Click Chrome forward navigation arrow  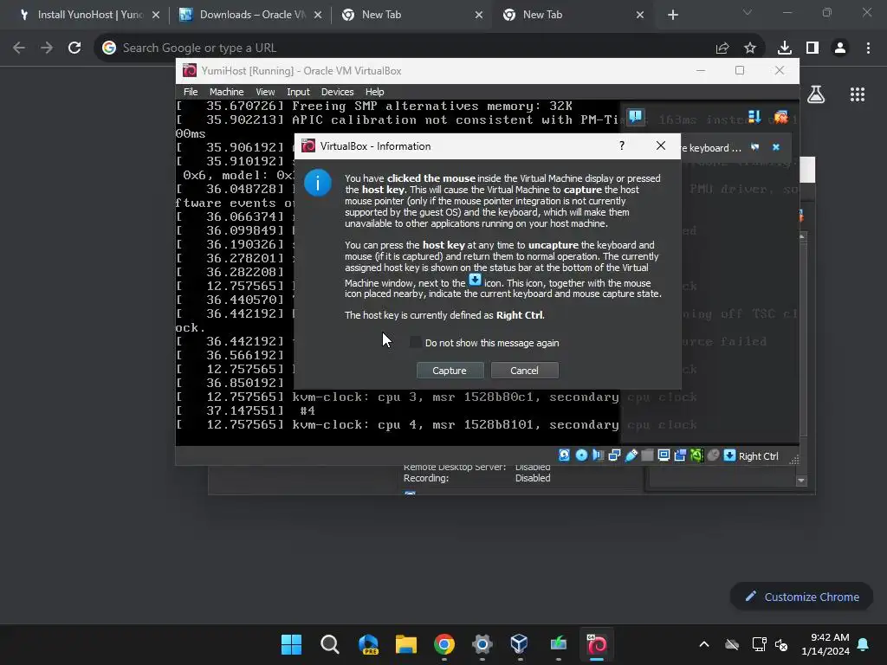click(47, 48)
